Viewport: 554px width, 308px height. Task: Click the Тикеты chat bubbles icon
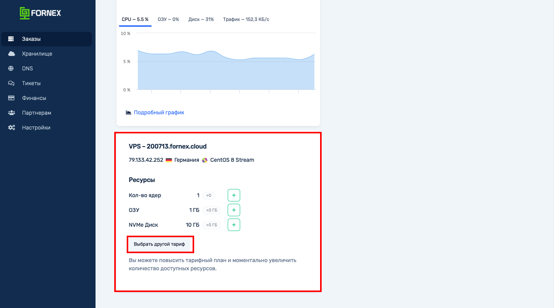tap(11, 83)
